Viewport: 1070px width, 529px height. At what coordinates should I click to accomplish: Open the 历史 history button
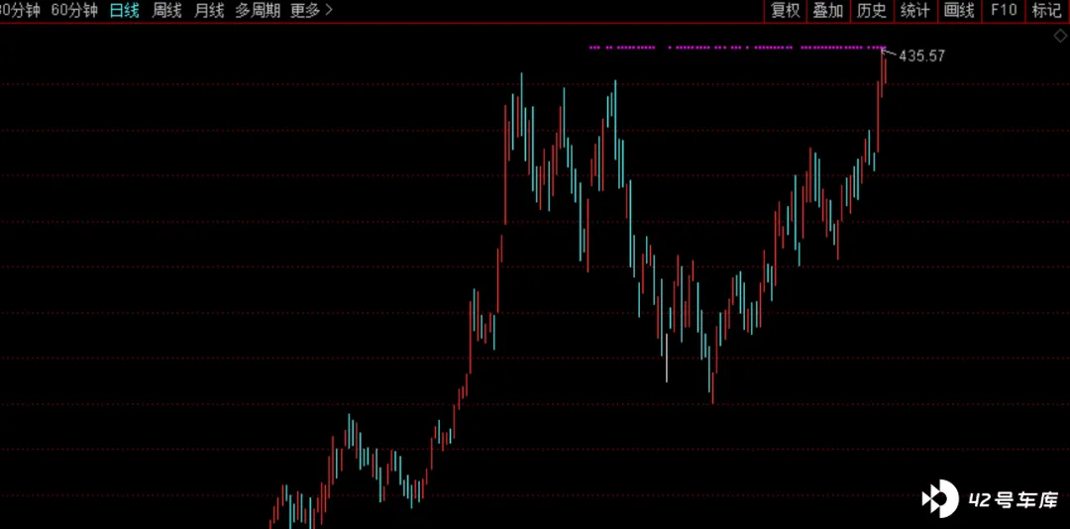pos(872,10)
